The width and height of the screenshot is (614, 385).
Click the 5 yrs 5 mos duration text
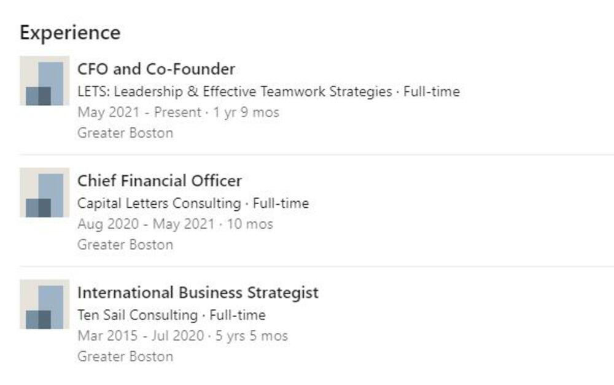tap(252, 336)
